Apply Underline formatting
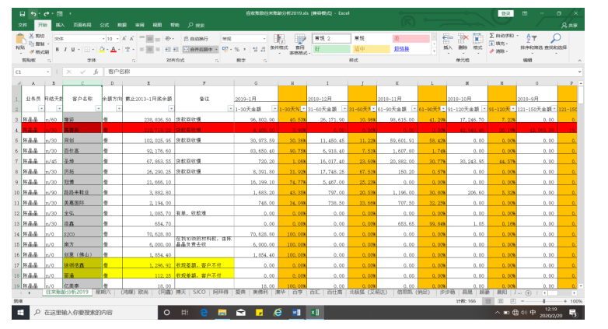608x329 pixels. point(72,50)
